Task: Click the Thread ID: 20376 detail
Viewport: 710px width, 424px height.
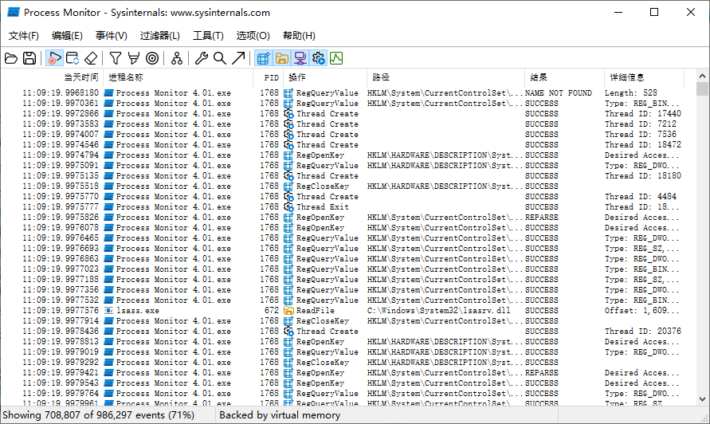Action: (642, 331)
